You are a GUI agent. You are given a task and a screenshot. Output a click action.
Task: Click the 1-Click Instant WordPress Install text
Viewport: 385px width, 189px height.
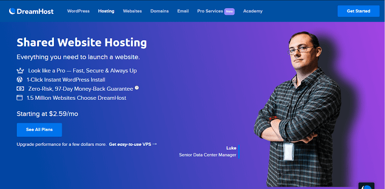pyautogui.click(x=66, y=80)
